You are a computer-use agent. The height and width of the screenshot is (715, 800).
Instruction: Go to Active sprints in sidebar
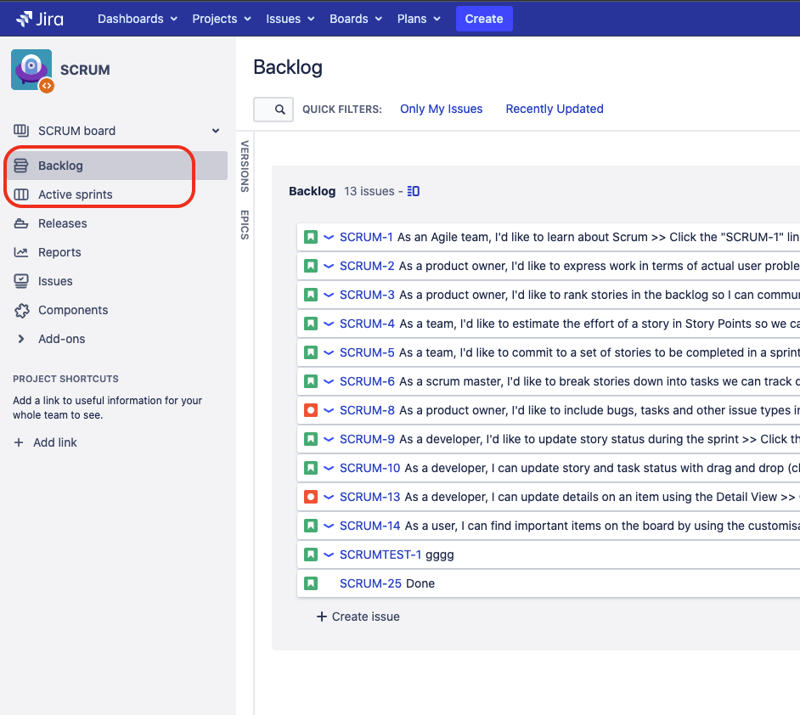point(117,194)
